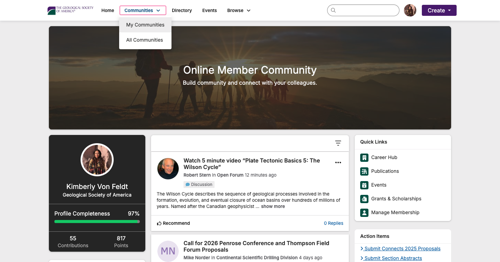
Task: Select All Communities menu entry
Action: coord(145,40)
